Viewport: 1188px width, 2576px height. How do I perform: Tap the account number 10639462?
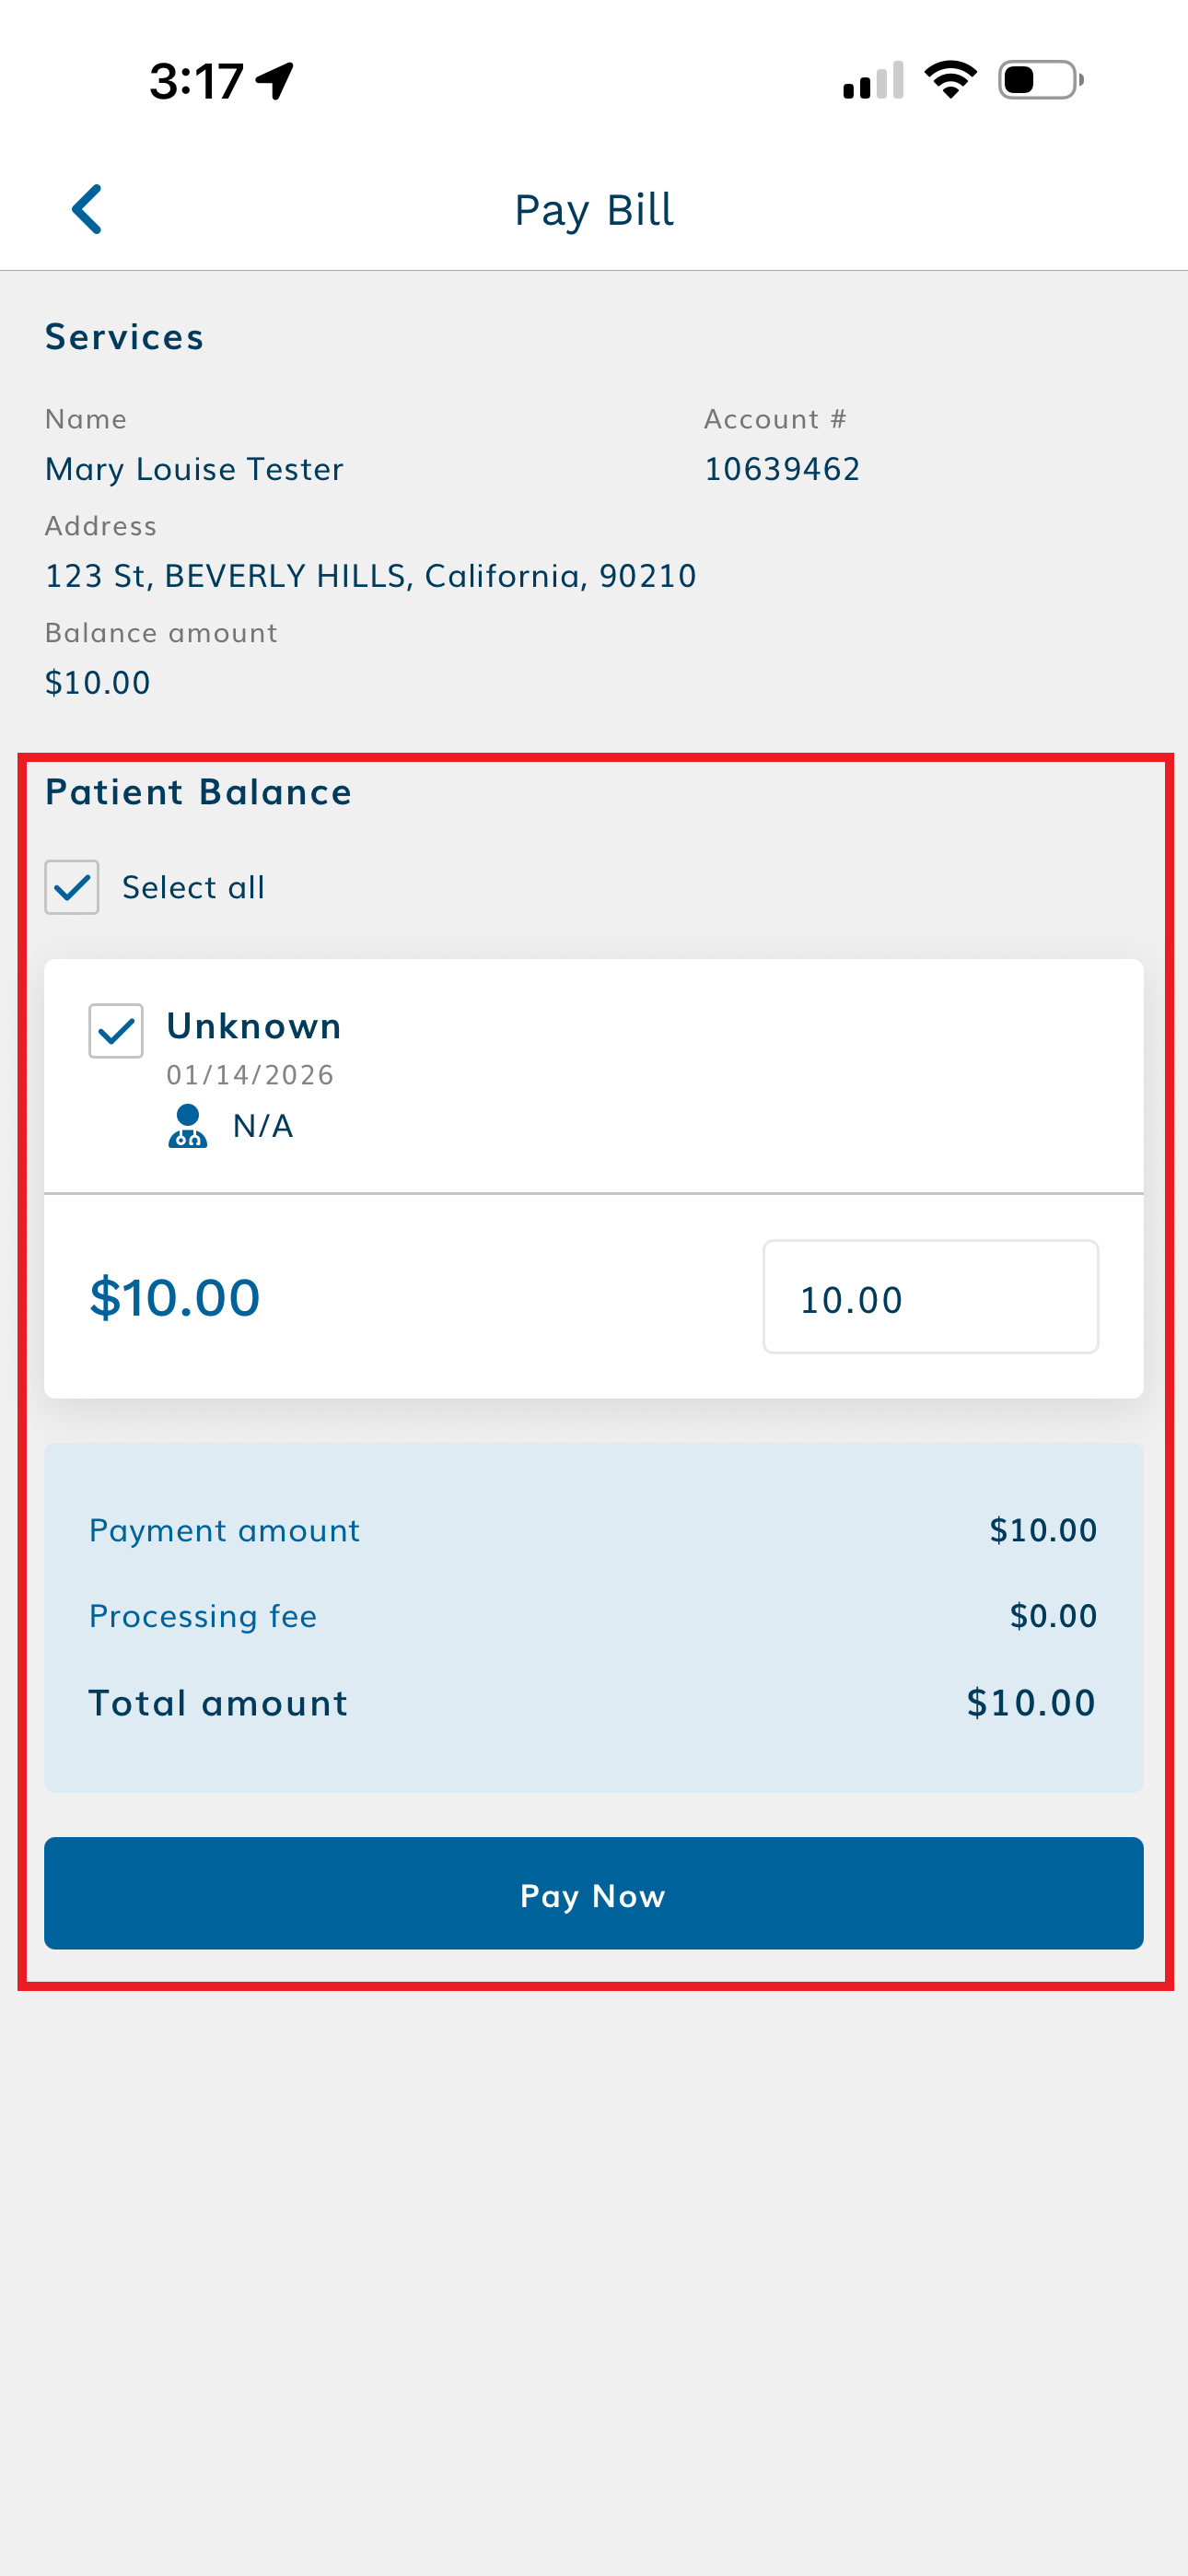(x=782, y=469)
